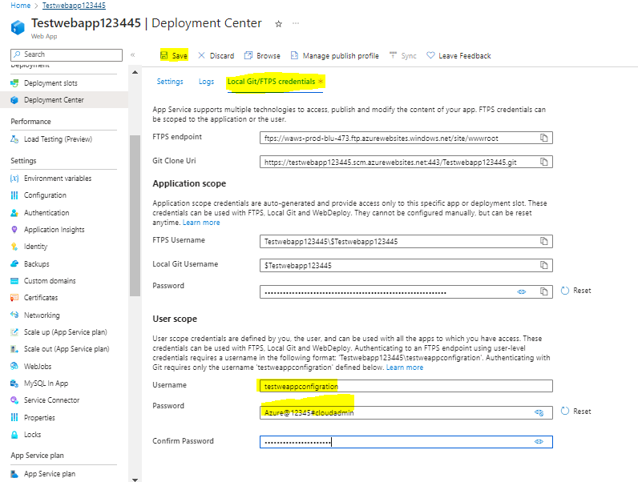This screenshot has height=482, width=638.
Task: Click the Properties bars icon
Action: [x=14, y=417]
